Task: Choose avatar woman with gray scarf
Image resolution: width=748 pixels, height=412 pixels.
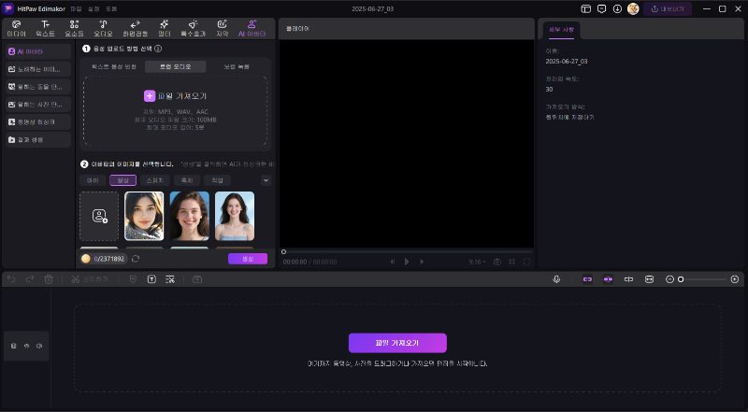Action: tap(144, 216)
